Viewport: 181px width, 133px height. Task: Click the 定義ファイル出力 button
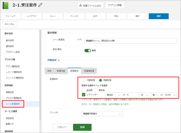(x=90, y=5)
